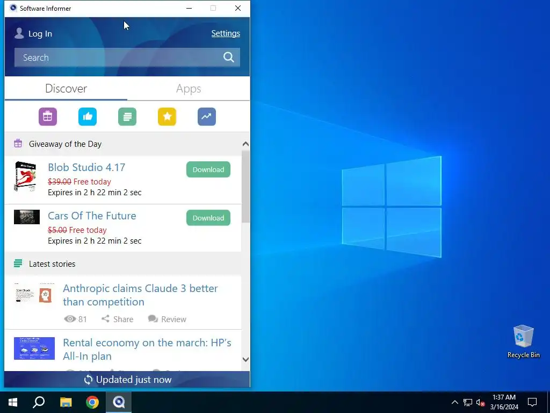550x413 pixels.
Task: Click the views eye icon under the Claude 3 story
Action: pos(70,319)
